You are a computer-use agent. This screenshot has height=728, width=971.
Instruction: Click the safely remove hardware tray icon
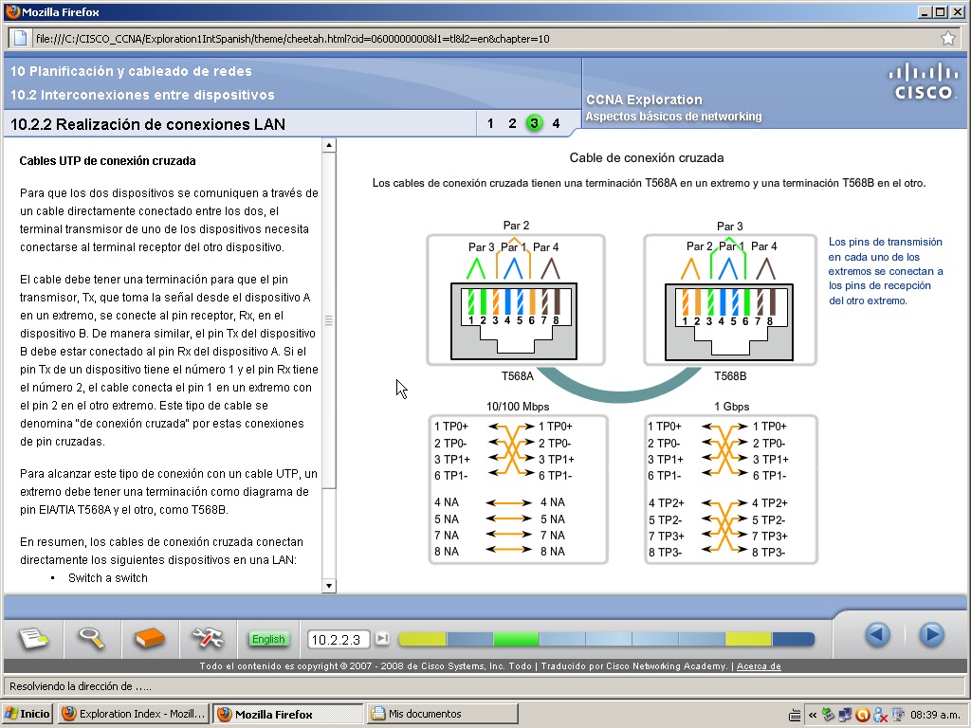pyautogui.click(x=829, y=715)
